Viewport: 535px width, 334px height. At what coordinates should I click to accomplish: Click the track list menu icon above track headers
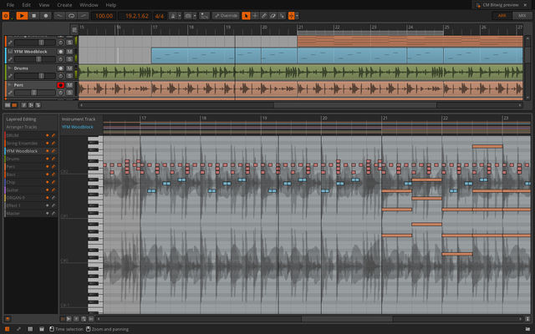click(x=74, y=30)
